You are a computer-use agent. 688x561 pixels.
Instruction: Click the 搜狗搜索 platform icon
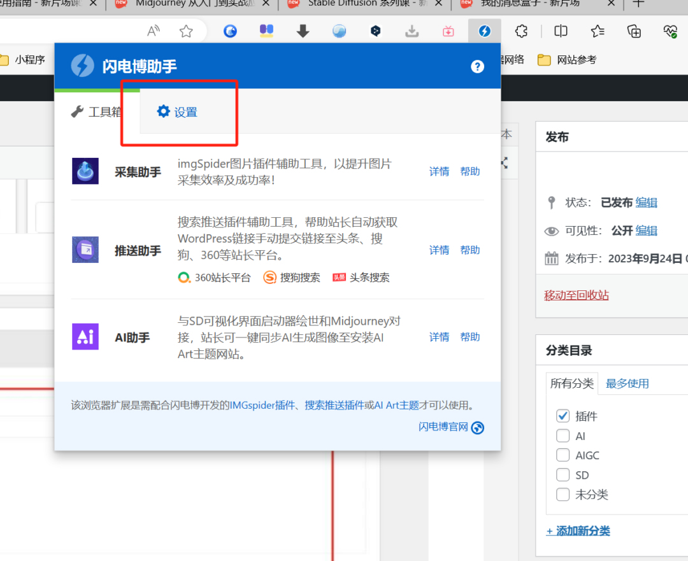pos(268,277)
